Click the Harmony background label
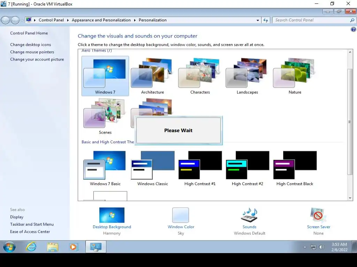This screenshot has width=357, height=267. pyautogui.click(x=112, y=233)
